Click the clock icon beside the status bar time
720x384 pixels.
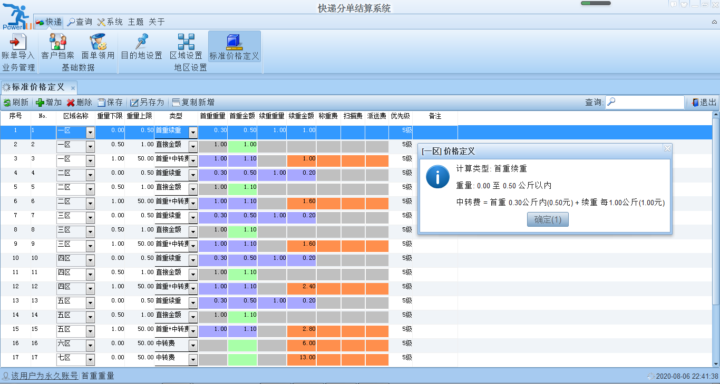click(651, 376)
